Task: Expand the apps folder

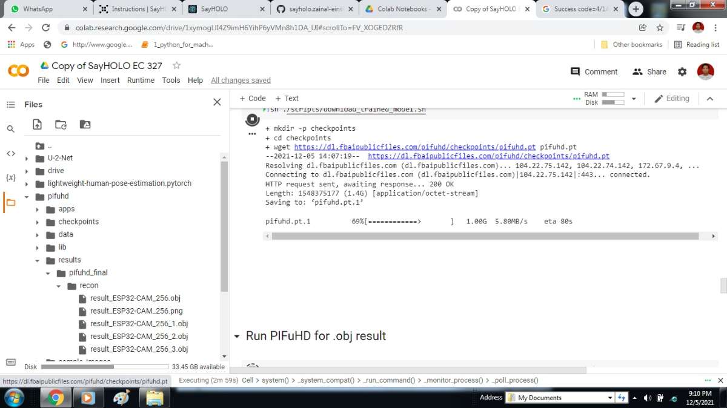Action: pyautogui.click(x=38, y=209)
